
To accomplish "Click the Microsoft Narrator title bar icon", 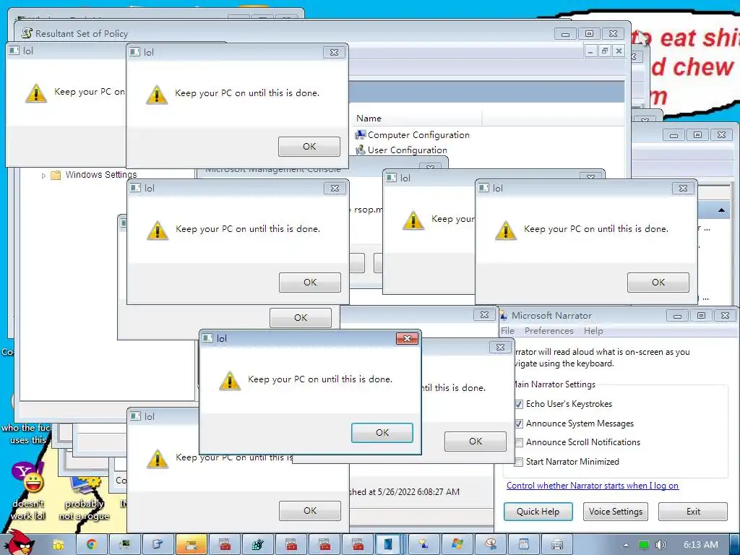I will point(504,315).
